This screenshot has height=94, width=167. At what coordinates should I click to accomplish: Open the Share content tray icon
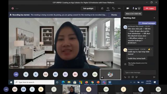139,8
